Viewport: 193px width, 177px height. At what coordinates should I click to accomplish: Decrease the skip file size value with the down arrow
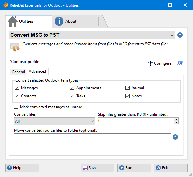coord(176,122)
